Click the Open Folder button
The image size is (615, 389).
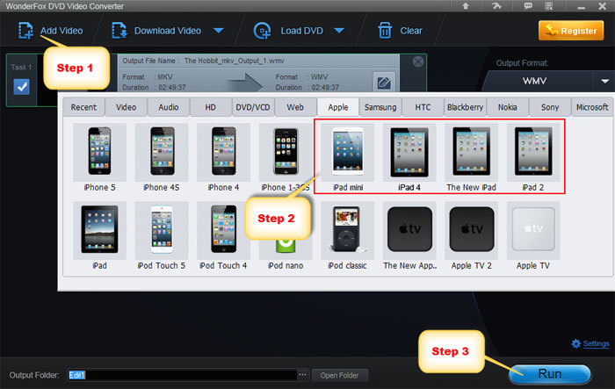coord(340,375)
